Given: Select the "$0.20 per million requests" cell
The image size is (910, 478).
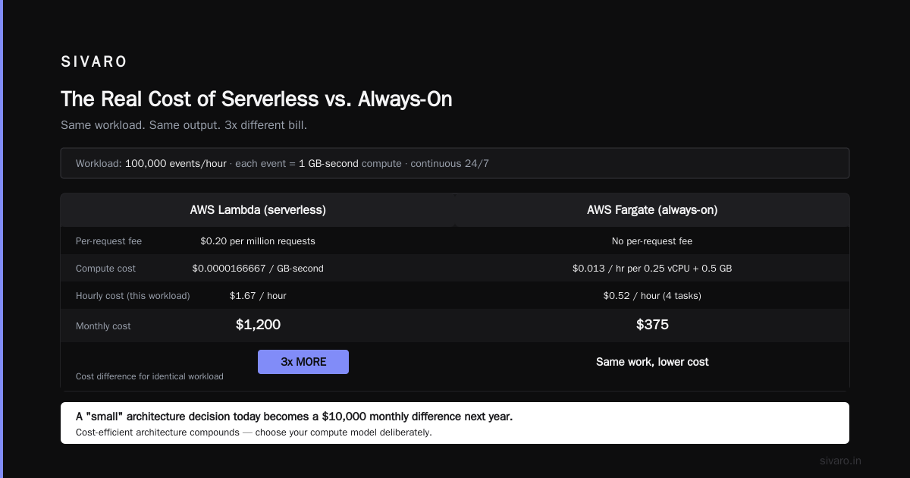Looking at the screenshot, I should coord(258,241).
